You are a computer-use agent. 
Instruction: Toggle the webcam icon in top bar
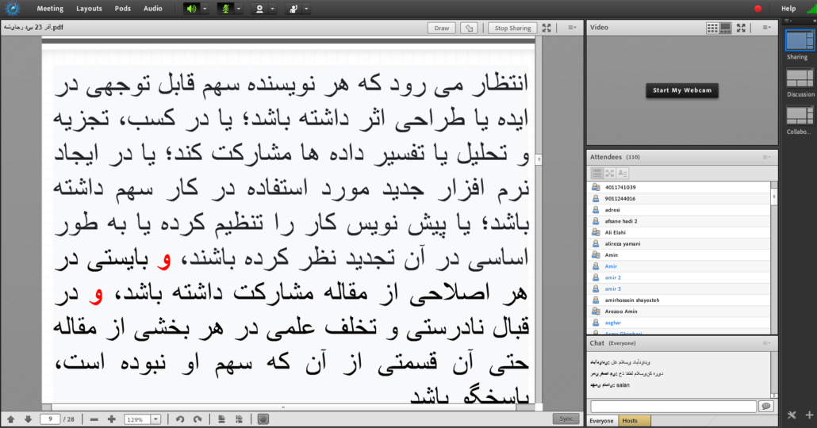259,9
